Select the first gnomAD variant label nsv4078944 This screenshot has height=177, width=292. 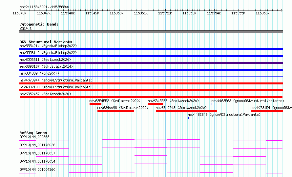click(x=56, y=80)
